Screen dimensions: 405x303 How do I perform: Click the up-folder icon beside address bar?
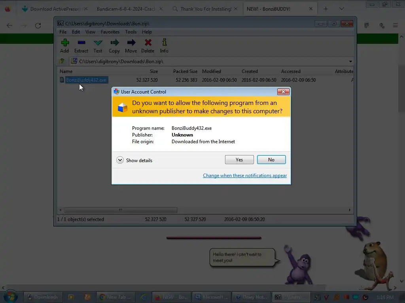pos(62,61)
